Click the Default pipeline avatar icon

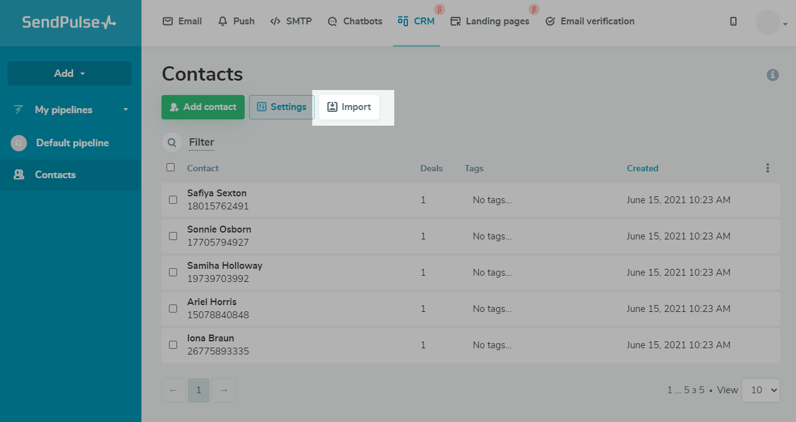pyautogui.click(x=18, y=143)
